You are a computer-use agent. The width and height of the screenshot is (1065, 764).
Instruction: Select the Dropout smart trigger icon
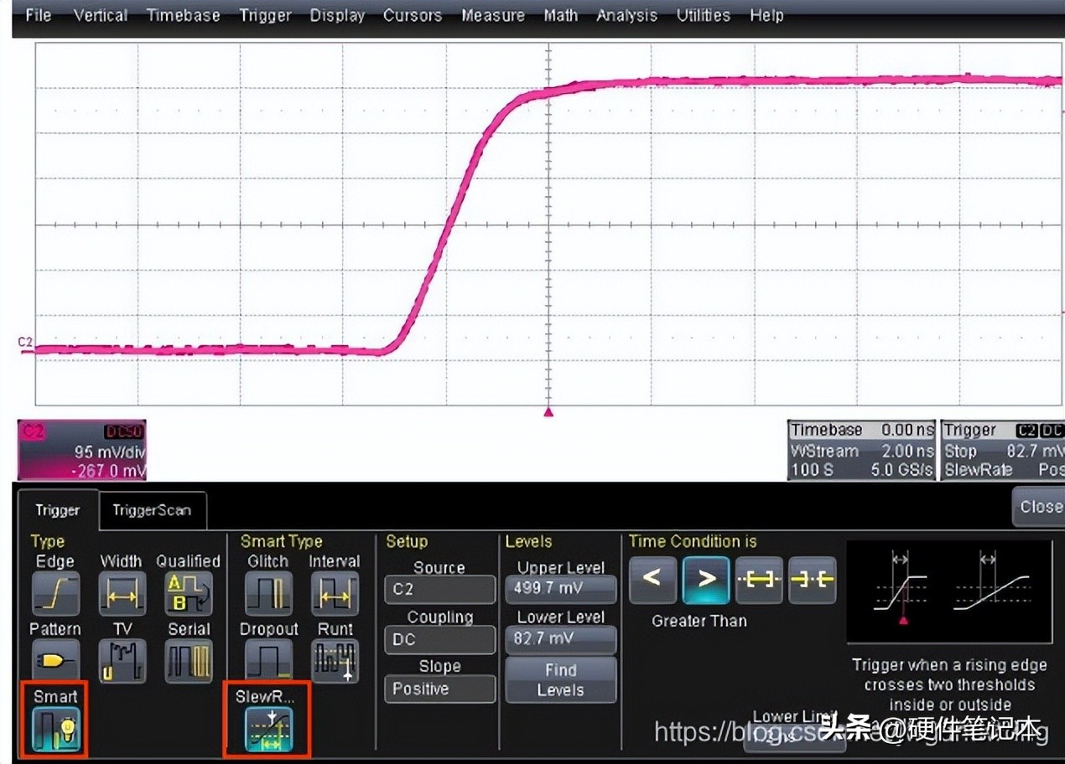[x=268, y=661]
